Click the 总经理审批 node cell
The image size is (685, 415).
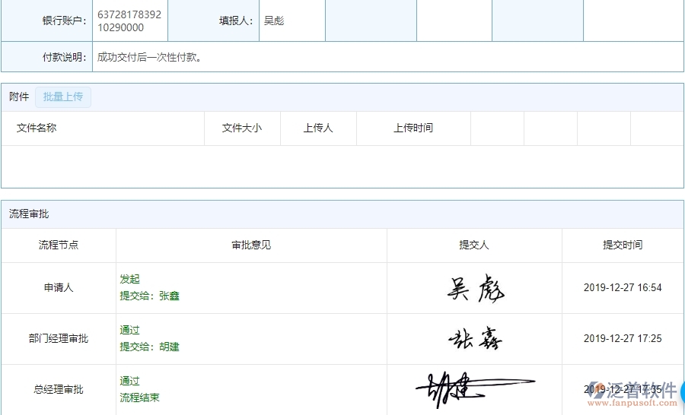click(x=59, y=389)
